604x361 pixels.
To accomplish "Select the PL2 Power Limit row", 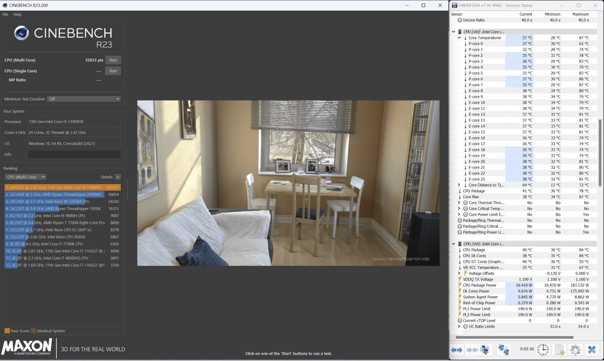I will pyautogui.click(x=523, y=315).
